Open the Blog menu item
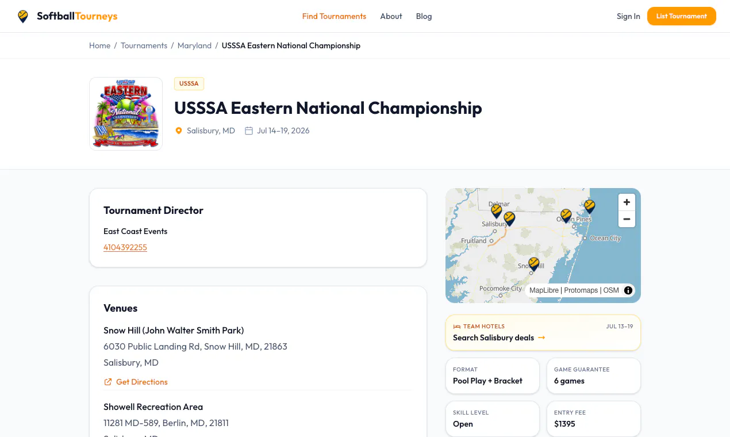Image resolution: width=730 pixels, height=437 pixels. click(x=424, y=16)
